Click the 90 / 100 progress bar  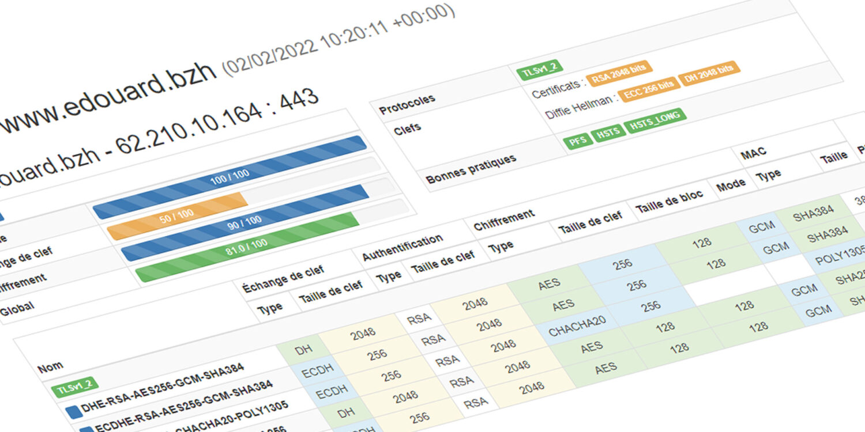(x=245, y=223)
